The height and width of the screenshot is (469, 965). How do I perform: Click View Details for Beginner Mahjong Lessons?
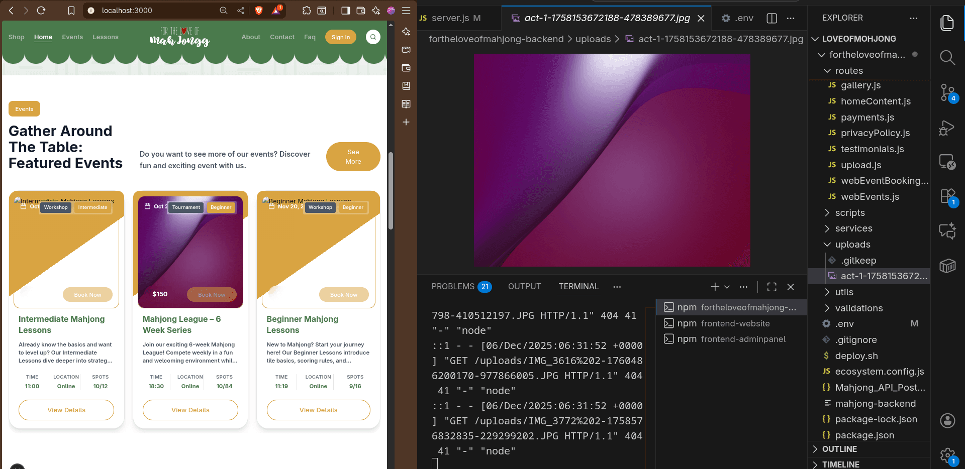point(318,410)
